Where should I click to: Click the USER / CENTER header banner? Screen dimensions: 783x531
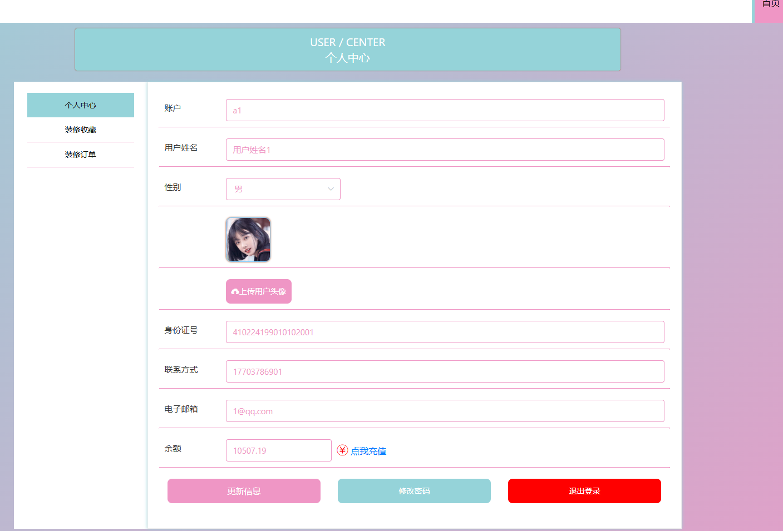point(348,49)
